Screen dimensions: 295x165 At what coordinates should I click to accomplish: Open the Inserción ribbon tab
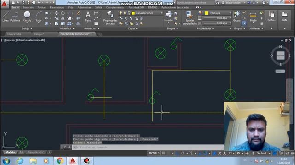(28, 7)
